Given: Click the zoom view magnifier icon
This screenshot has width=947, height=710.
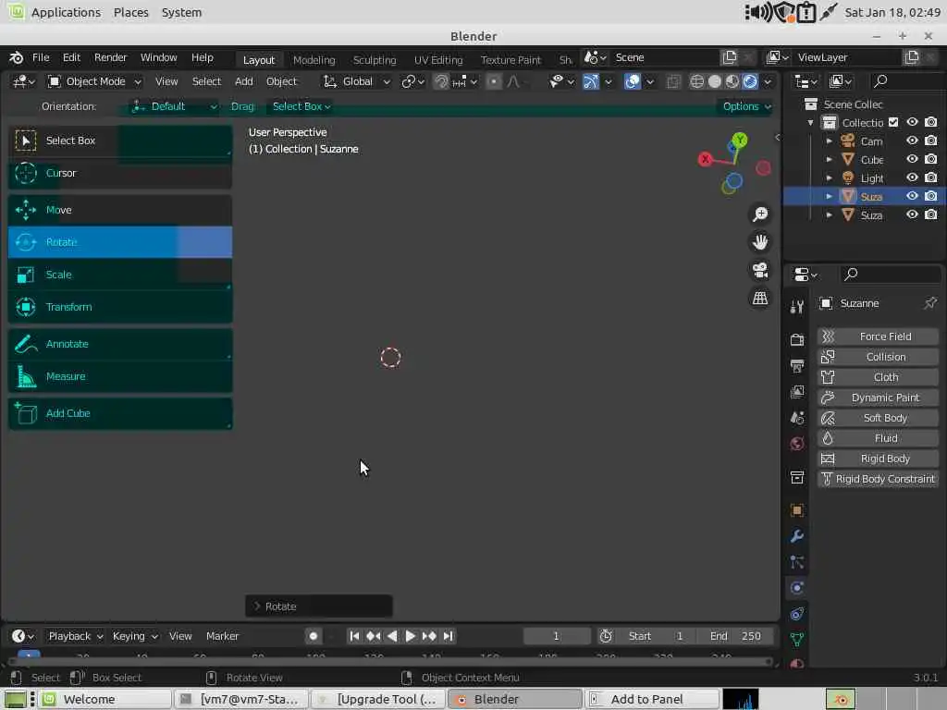Looking at the screenshot, I should pos(760,214).
